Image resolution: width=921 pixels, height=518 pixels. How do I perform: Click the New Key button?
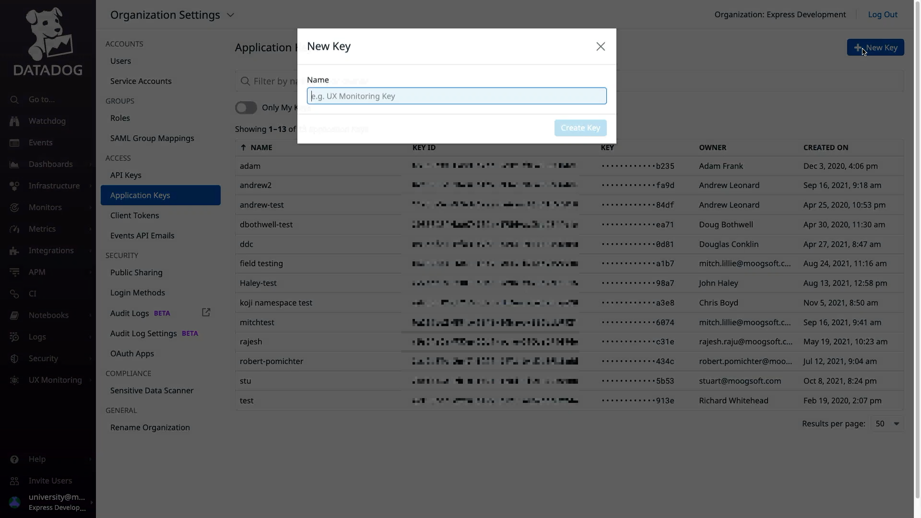(x=875, y=47)
